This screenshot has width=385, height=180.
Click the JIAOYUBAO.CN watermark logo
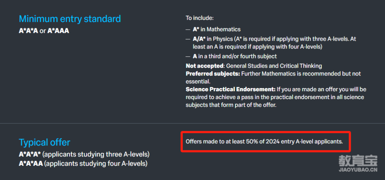pyautogui.click(x=358, y=164)
